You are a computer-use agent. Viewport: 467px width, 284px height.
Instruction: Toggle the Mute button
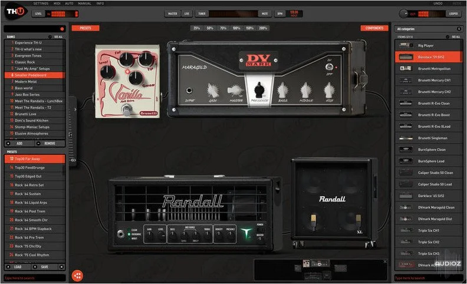pos(265,14)
